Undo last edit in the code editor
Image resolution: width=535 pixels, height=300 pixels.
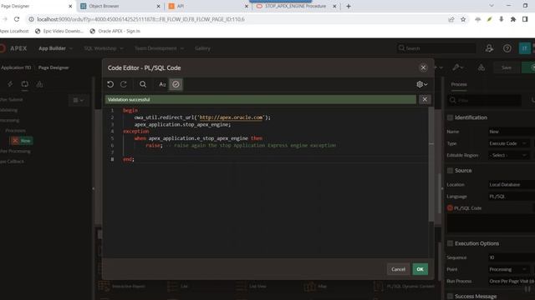click(x=110, y=84)
